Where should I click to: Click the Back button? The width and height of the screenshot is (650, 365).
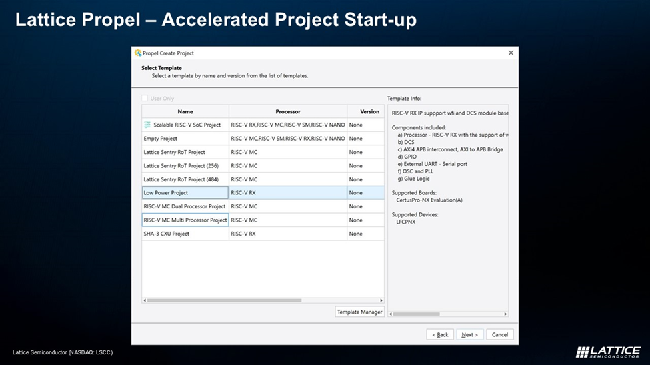click(440, 334)
